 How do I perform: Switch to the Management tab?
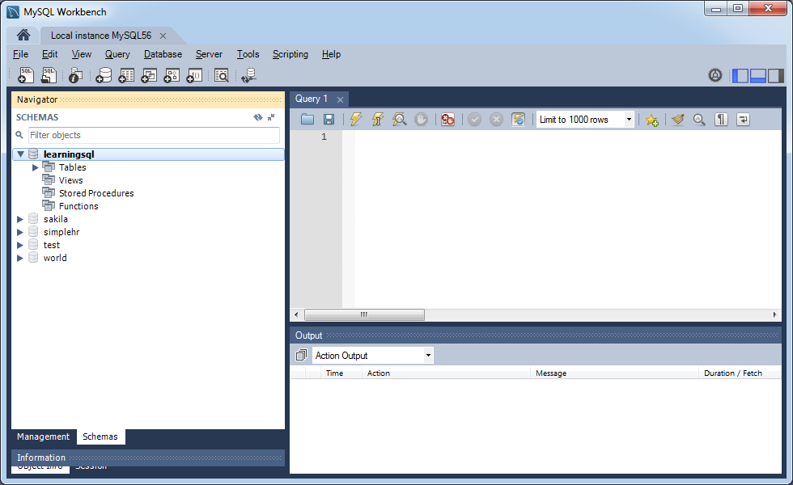click(x=44, y=436)
